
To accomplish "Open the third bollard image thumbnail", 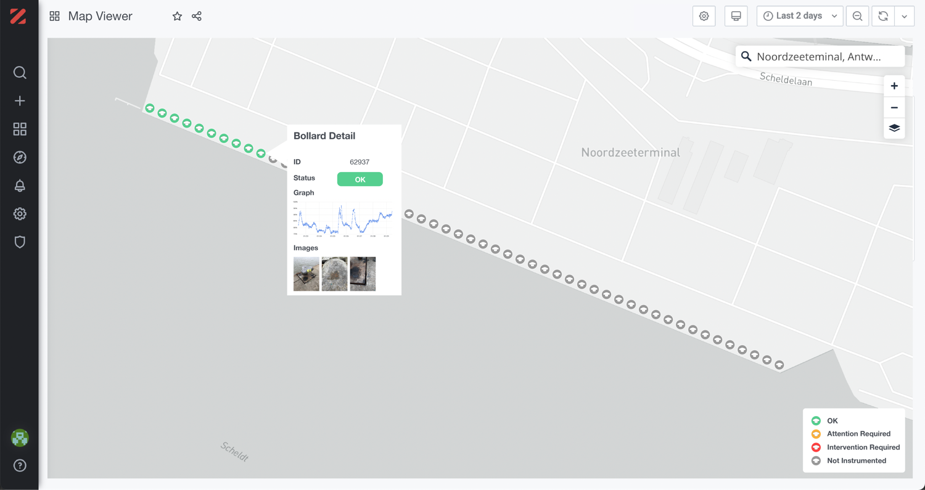I will coord(363,274).
